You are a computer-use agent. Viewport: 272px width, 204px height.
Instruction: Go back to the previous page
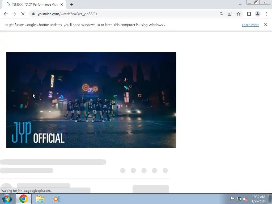pos(6,14)
